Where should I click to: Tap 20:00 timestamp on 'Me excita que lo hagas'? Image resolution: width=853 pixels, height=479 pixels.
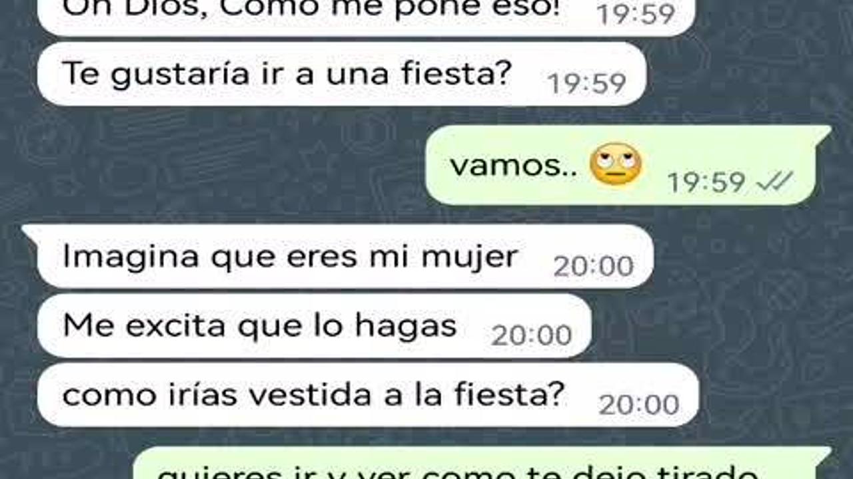531,335
